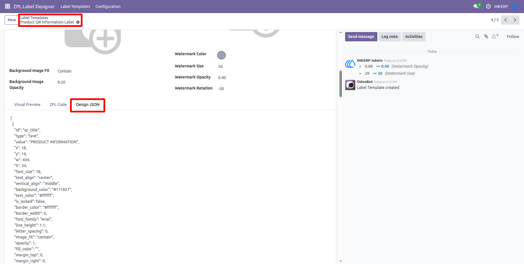Edit the Background Image Opacity value 0.20
Viewport: 524px width, 264px height.
pyautogui.click(x=61, y=82)
